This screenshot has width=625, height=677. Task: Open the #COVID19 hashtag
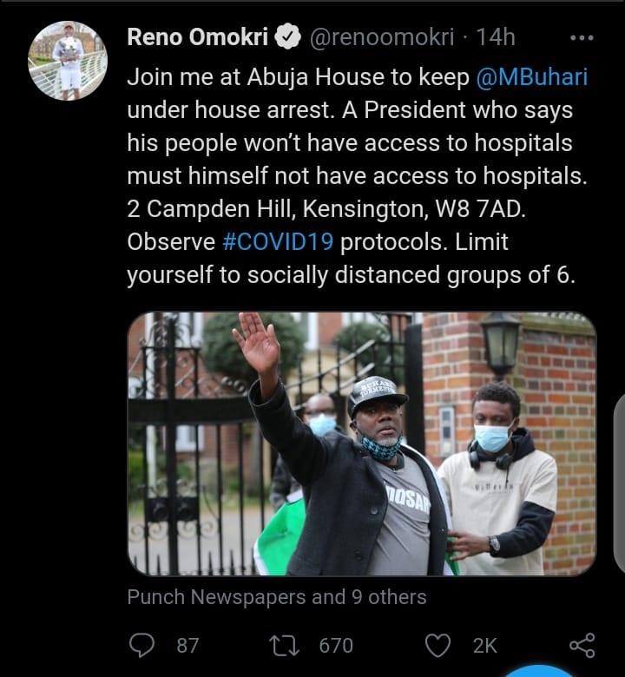point(278,241)
